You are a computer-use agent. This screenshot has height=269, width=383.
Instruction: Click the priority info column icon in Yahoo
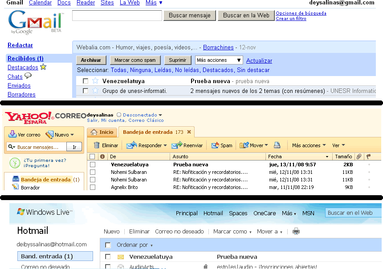tap(102, 157)
